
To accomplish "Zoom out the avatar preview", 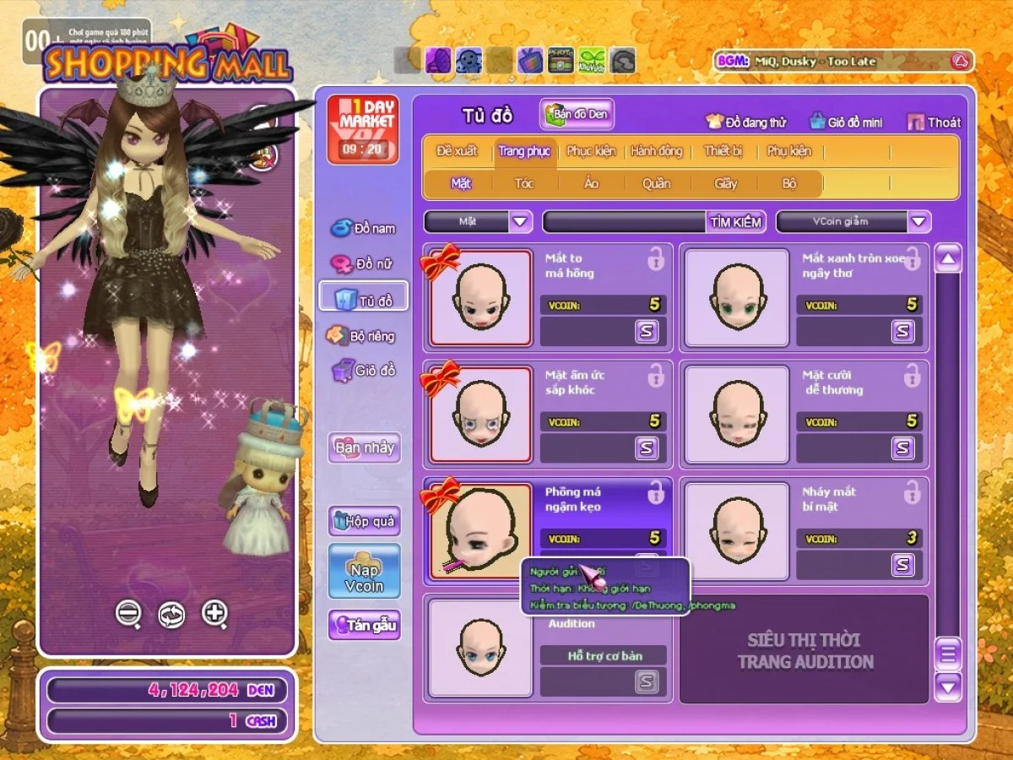I will (128, 615).
